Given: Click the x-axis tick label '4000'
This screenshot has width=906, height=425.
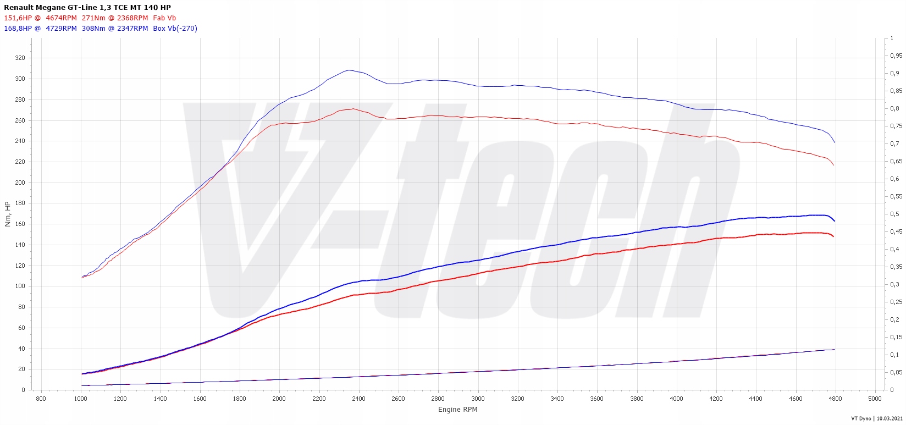Looking at the screenshot, I should [x=677, y=399].
